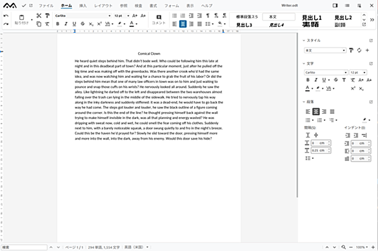The image size is (378, 251).
Task: Apply the 見出し1 style
Action: (x=312, y=17)
